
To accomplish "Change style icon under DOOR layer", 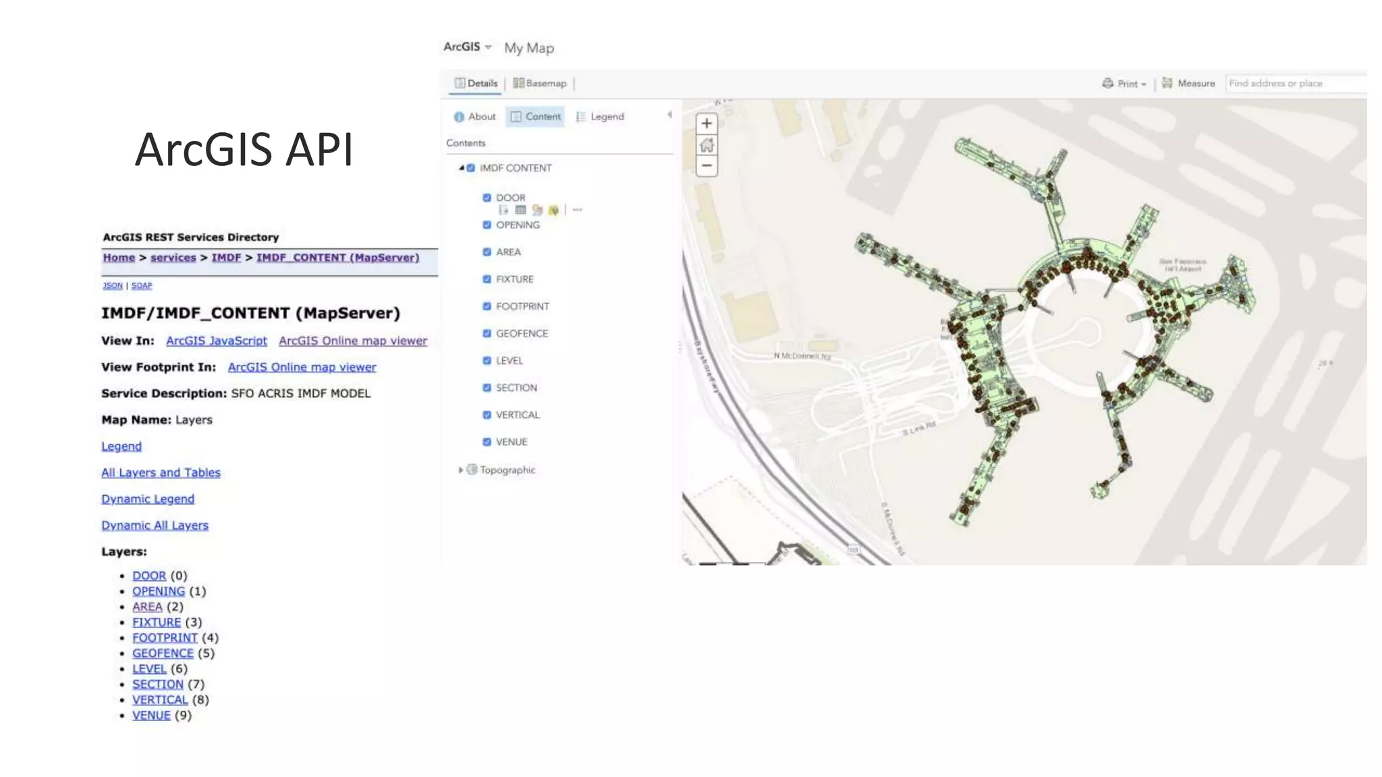I will 537,210.
